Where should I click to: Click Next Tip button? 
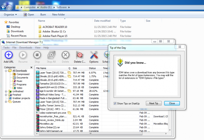point(154,103)
